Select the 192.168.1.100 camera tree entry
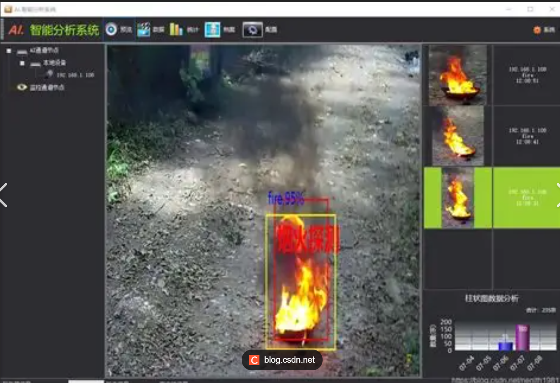 point(75,75)
